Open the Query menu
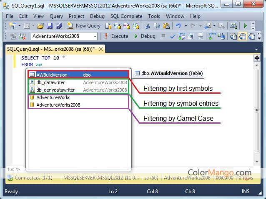Viewport: 266px width, 199px height. tap(56, 16)
